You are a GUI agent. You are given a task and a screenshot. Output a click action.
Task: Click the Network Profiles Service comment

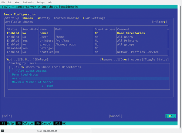pyautogui.click(x=138, y=52)
